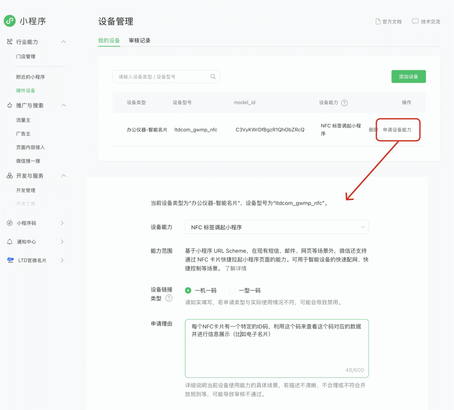Collapse the 行业能力 section
454x410 pixels.
[63, 42]
